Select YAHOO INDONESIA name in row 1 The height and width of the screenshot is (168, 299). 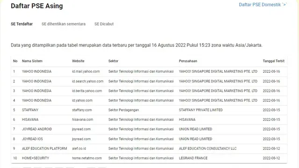click(36, 71)
